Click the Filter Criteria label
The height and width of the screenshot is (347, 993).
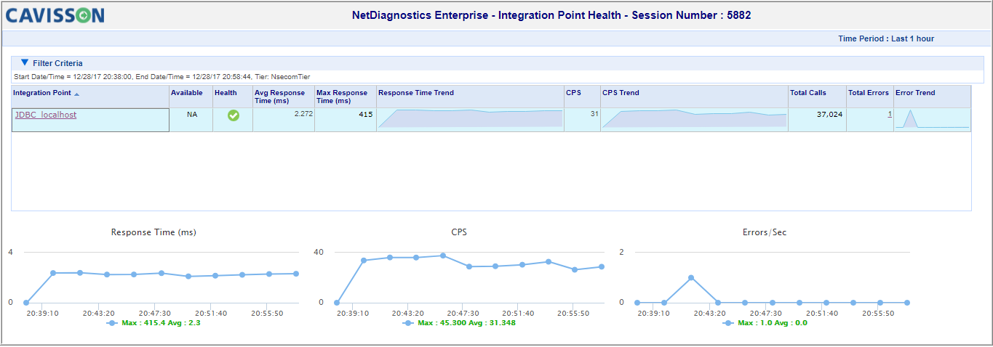point(57,63)
